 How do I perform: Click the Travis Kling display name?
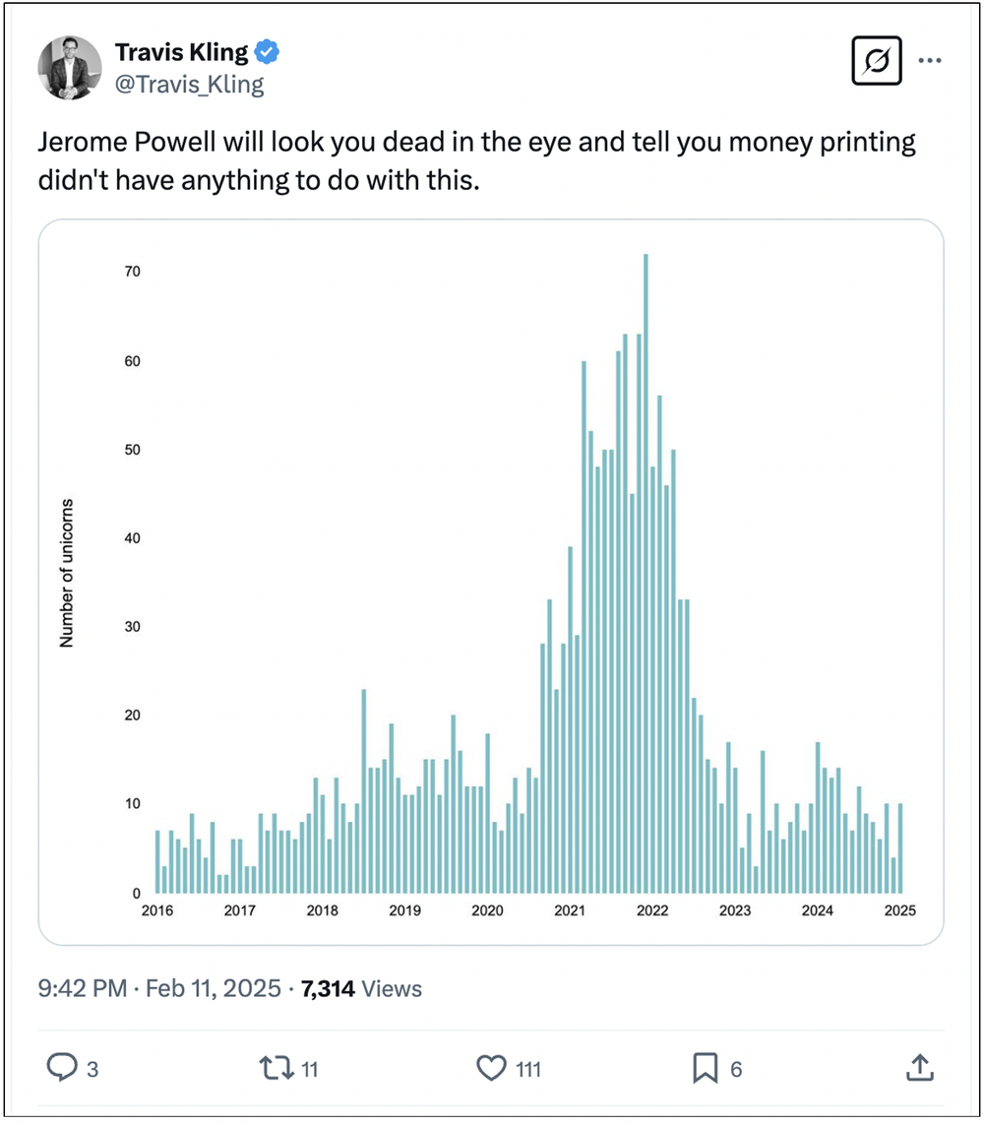(x=181, y=51)
